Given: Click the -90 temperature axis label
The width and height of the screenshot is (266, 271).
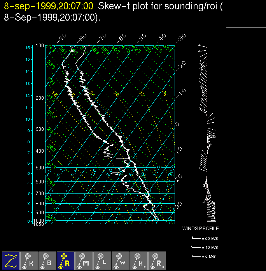Looking at the screenshot, I should pyautogui.click(x=61, y=38).
